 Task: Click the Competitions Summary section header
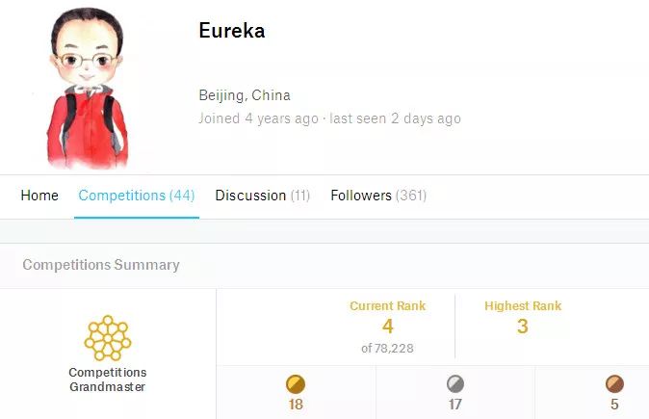click(101, 265)
